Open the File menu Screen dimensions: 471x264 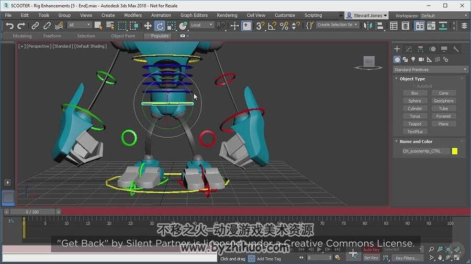coord(8,15)
